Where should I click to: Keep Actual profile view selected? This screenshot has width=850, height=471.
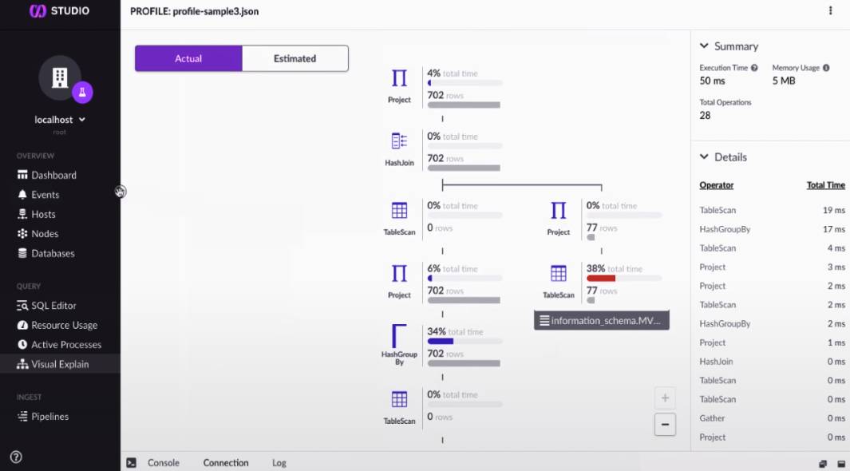tap(188, 57)
